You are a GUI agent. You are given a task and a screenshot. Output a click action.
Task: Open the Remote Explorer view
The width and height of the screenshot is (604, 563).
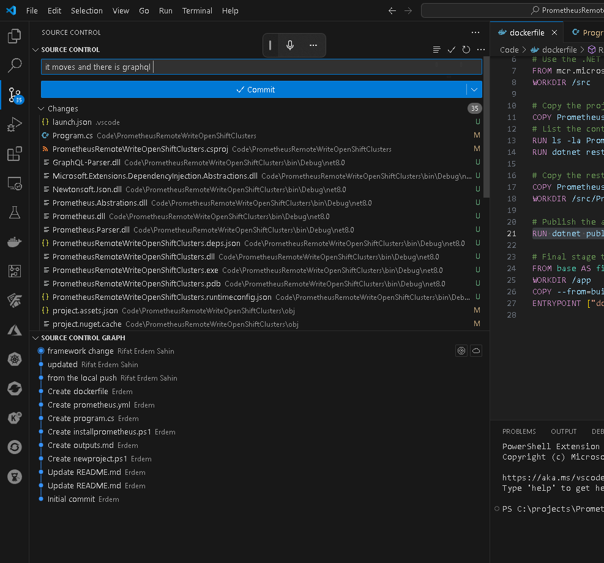(14, 184)
